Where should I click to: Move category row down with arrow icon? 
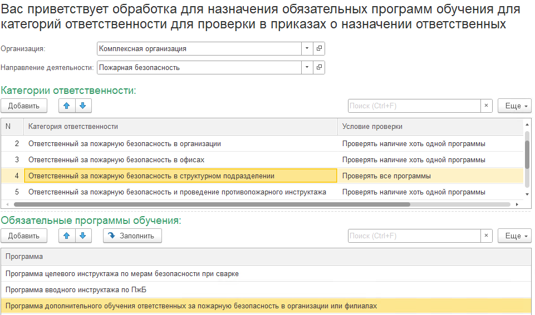point(82,106)
